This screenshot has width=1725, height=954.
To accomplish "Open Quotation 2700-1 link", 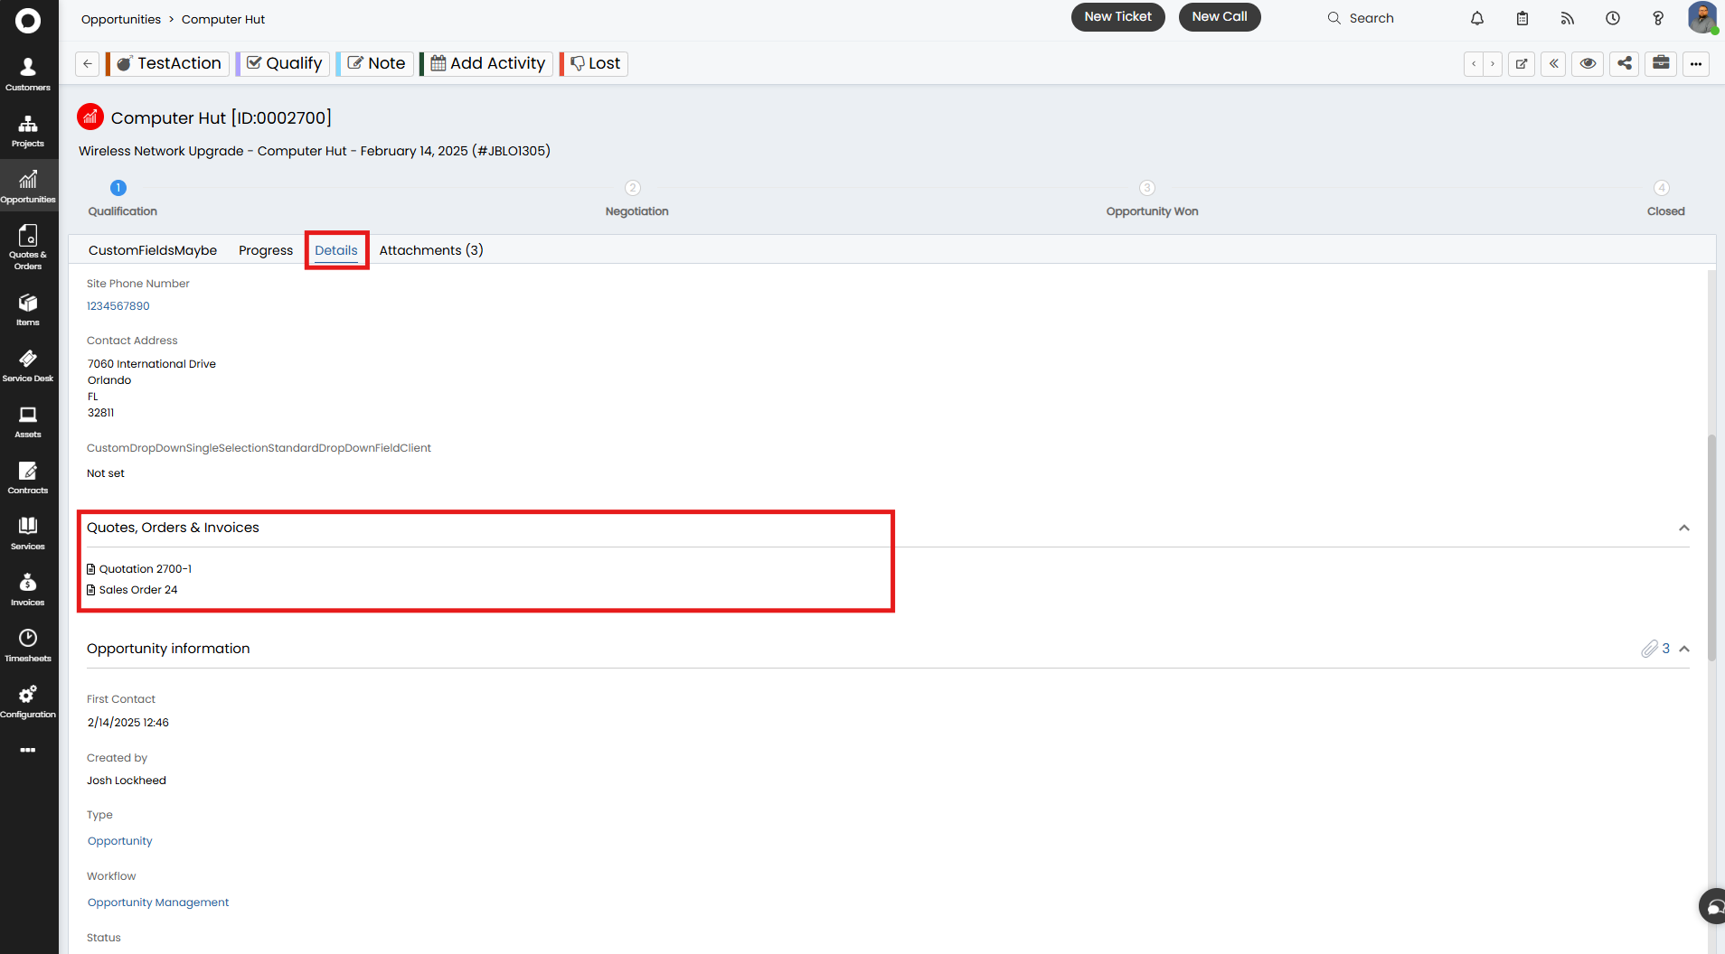I will tap(145, 569).
